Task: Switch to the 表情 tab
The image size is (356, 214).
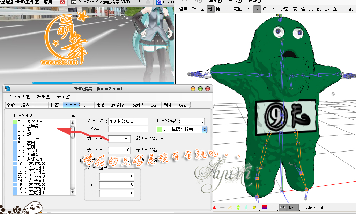Action: [x=101, y=105]
